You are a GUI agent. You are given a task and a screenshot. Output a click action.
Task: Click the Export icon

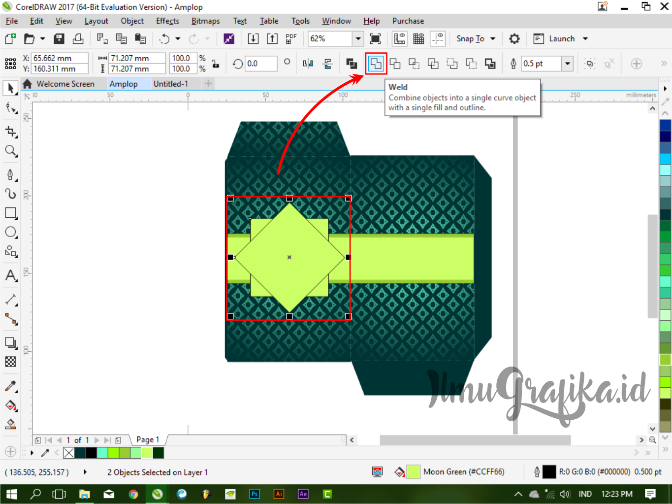click(x=272, y=38)
